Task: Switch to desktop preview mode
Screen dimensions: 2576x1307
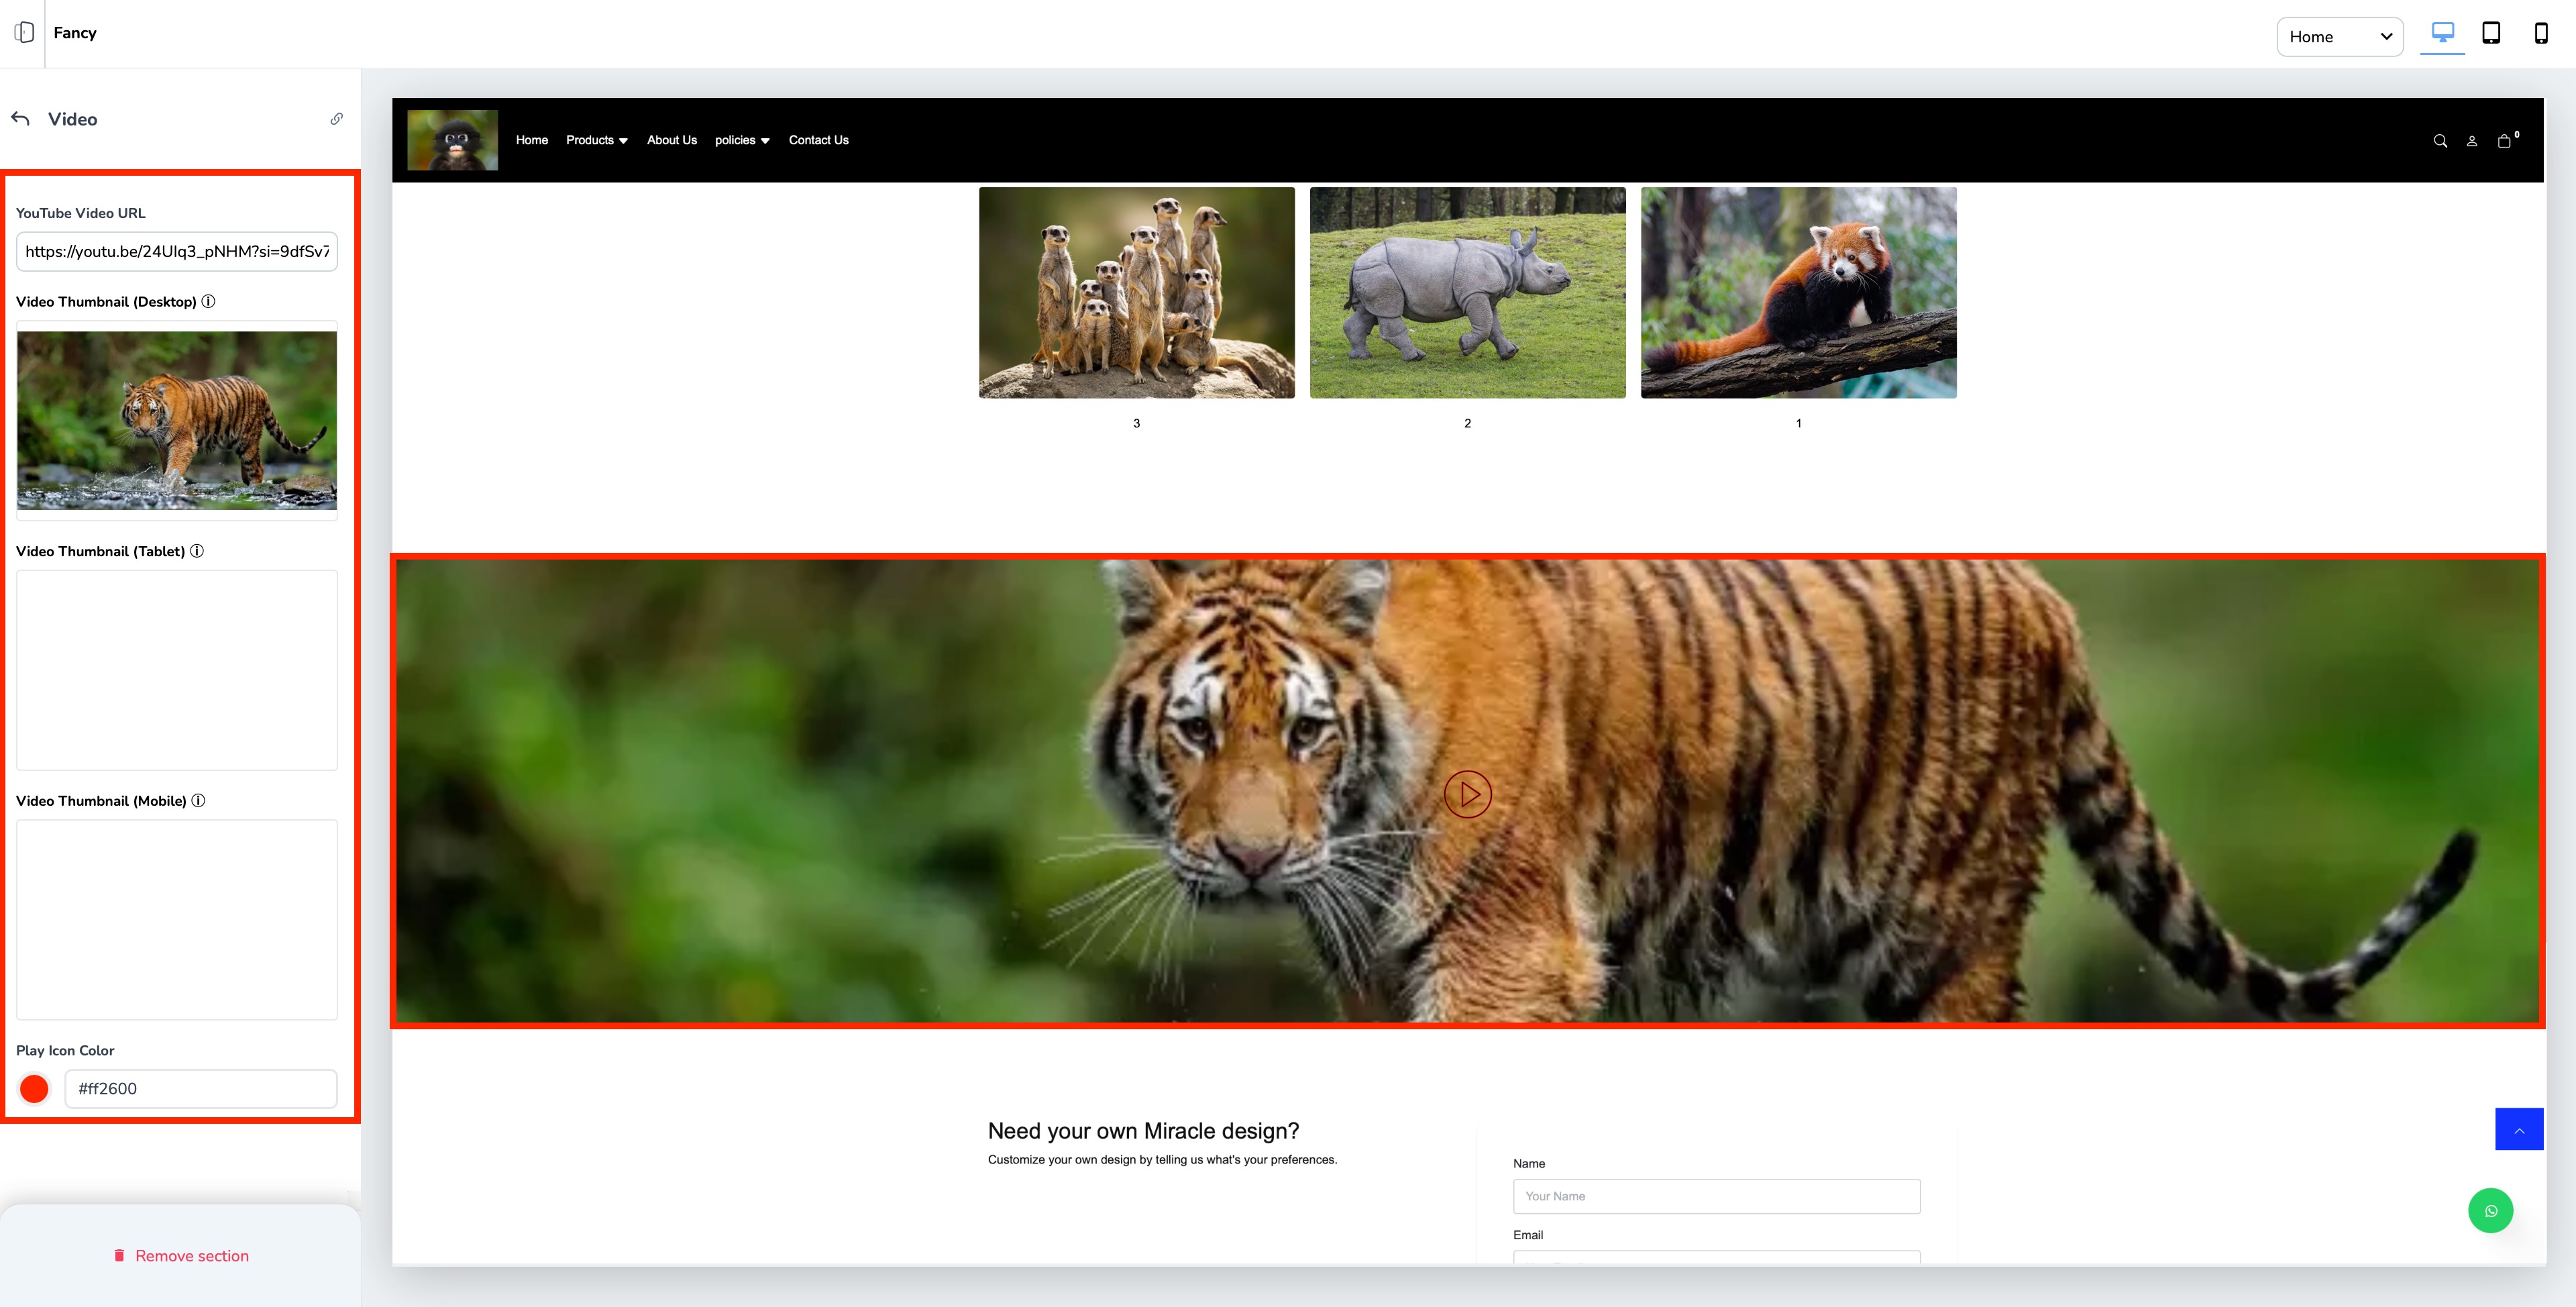Action: [2442, 33]
